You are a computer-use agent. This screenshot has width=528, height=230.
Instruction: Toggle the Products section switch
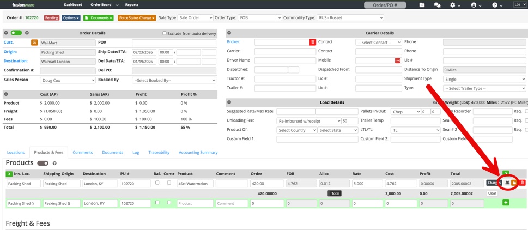[x=43, y=163]
